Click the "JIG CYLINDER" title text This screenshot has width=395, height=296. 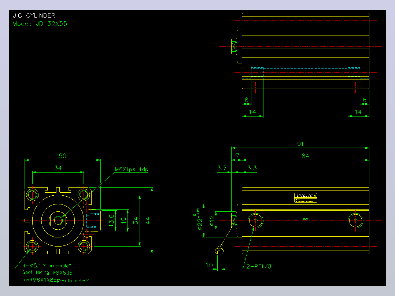34,16
